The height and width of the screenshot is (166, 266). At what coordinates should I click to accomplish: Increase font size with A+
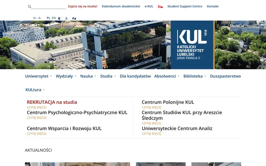35,18
